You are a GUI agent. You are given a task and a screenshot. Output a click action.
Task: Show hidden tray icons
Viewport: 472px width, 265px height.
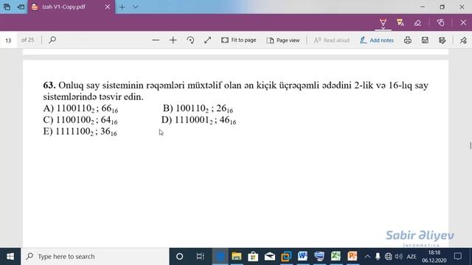pos(367,256)
